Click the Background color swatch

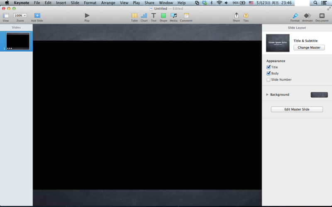(319, 95)
